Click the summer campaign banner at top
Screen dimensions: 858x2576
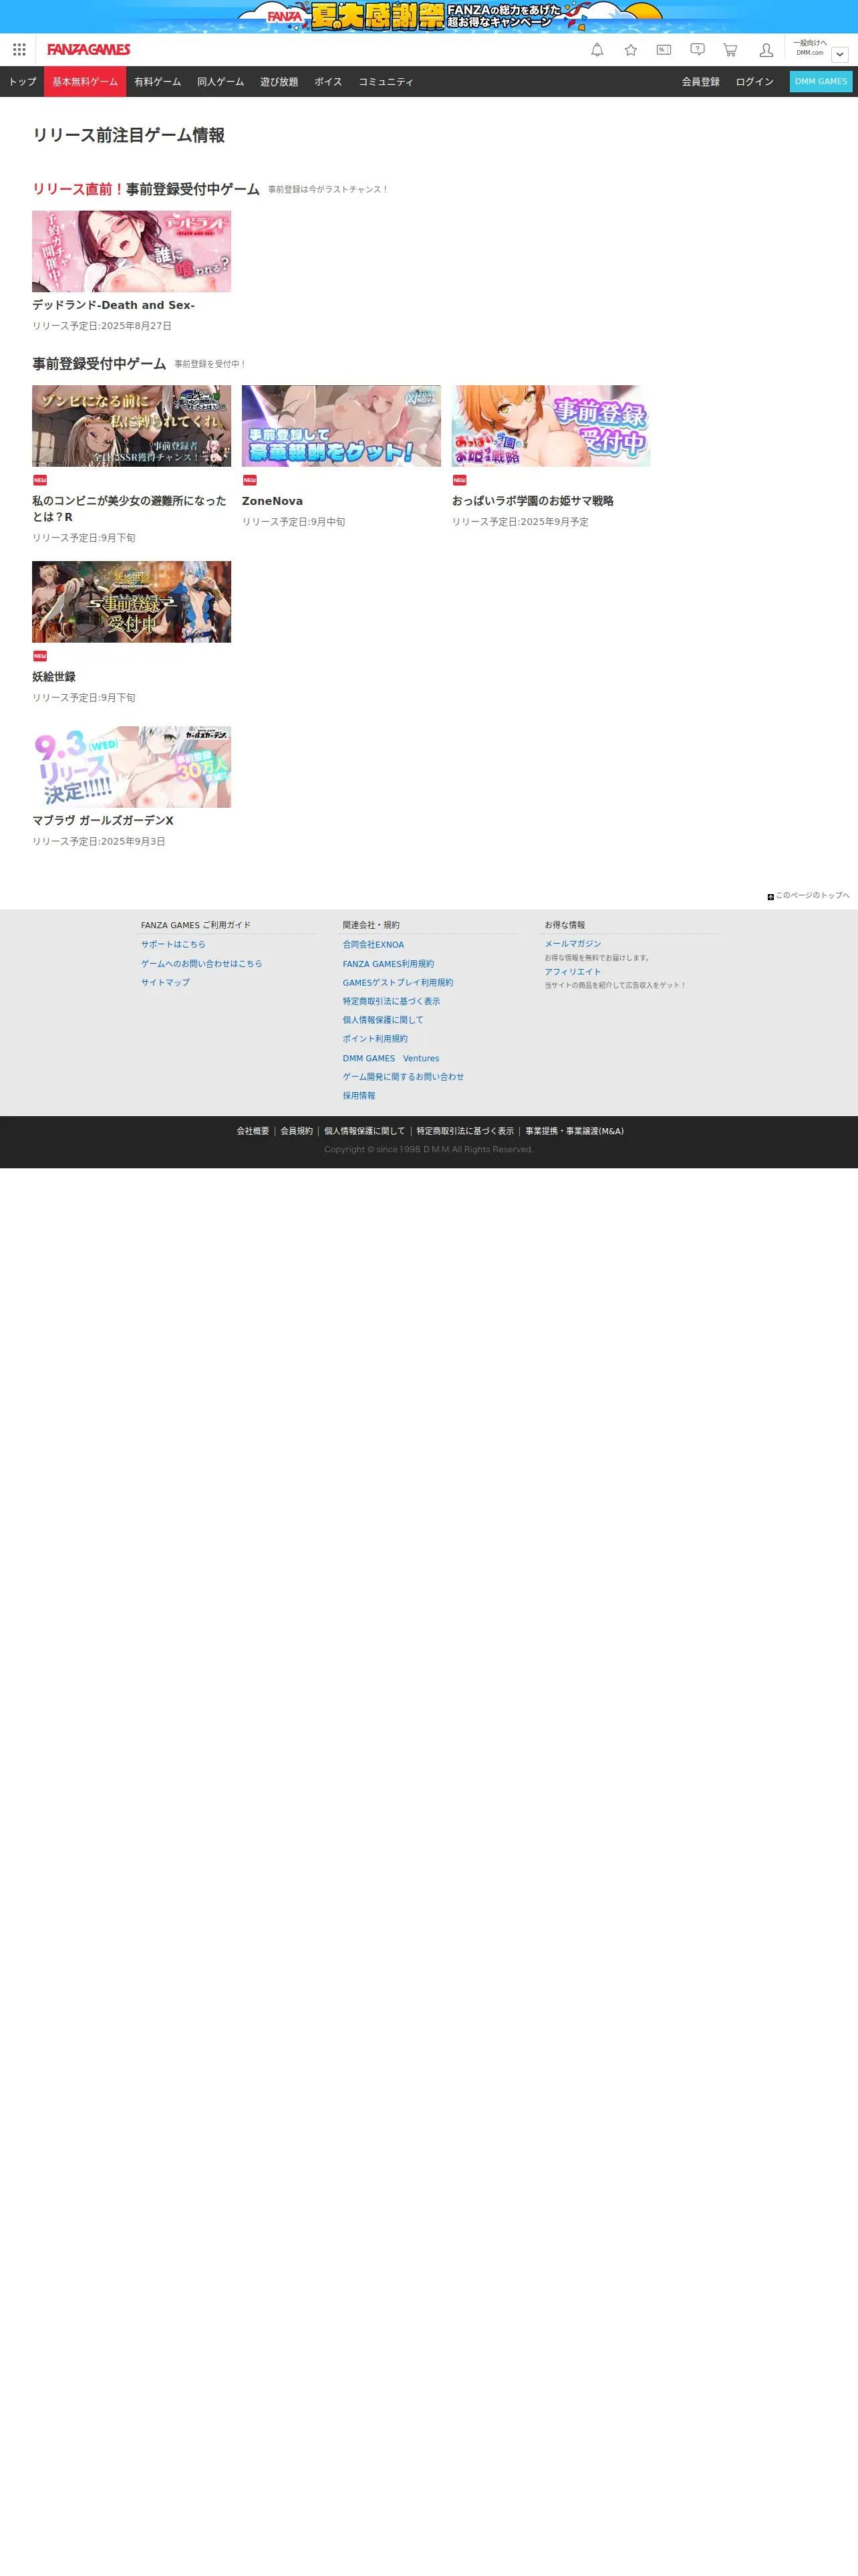[x=428, y=17]
